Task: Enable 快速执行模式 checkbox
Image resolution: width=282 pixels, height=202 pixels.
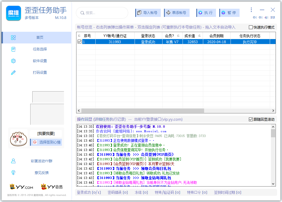Action: click(x=251, y=27)
